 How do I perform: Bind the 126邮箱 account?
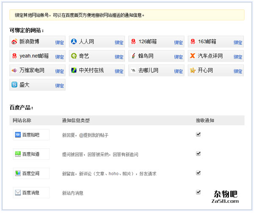coord(179,43)
